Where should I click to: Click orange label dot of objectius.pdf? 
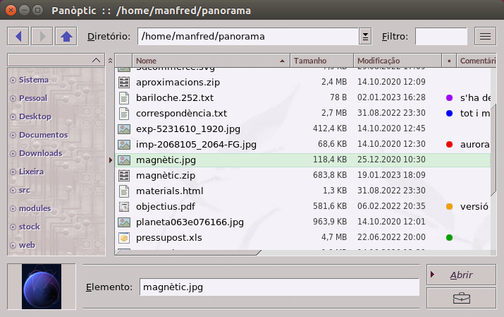click(449, 207)
